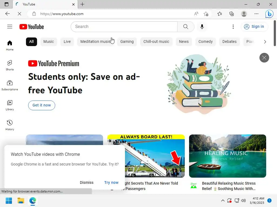View site information lock icon
277x207 pixels.
click(x=34, y=14)
